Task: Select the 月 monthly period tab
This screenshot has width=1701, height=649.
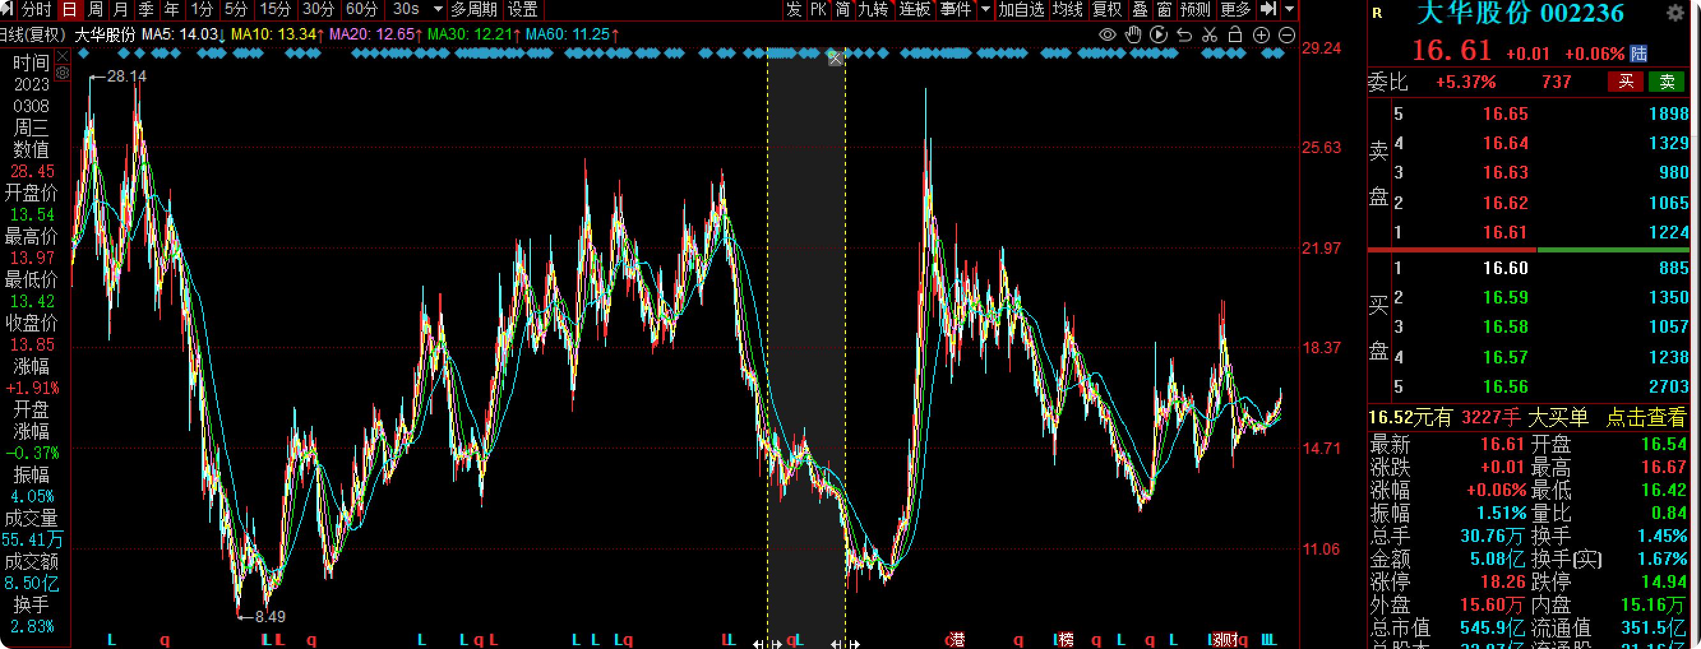Action: tap(121, 9)
